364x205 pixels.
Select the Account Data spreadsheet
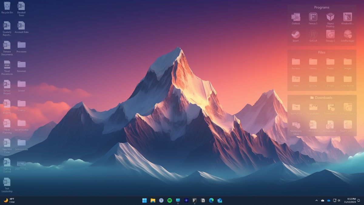(21, 27)
